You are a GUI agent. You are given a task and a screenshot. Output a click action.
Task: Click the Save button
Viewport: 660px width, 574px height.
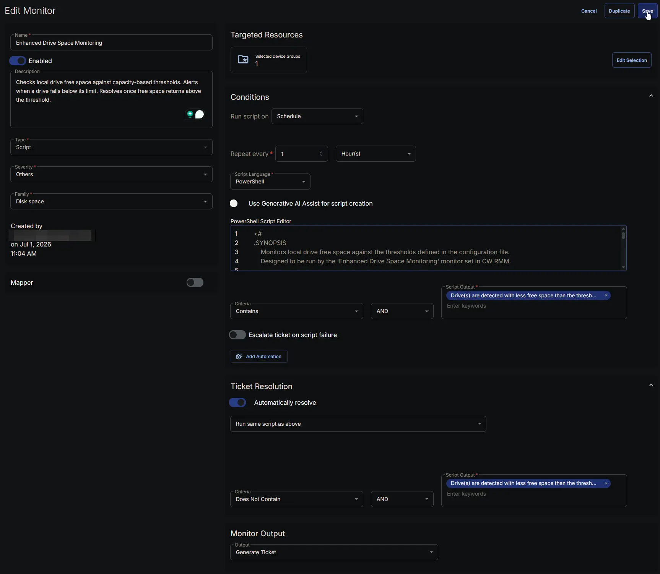tap(648, 11)
